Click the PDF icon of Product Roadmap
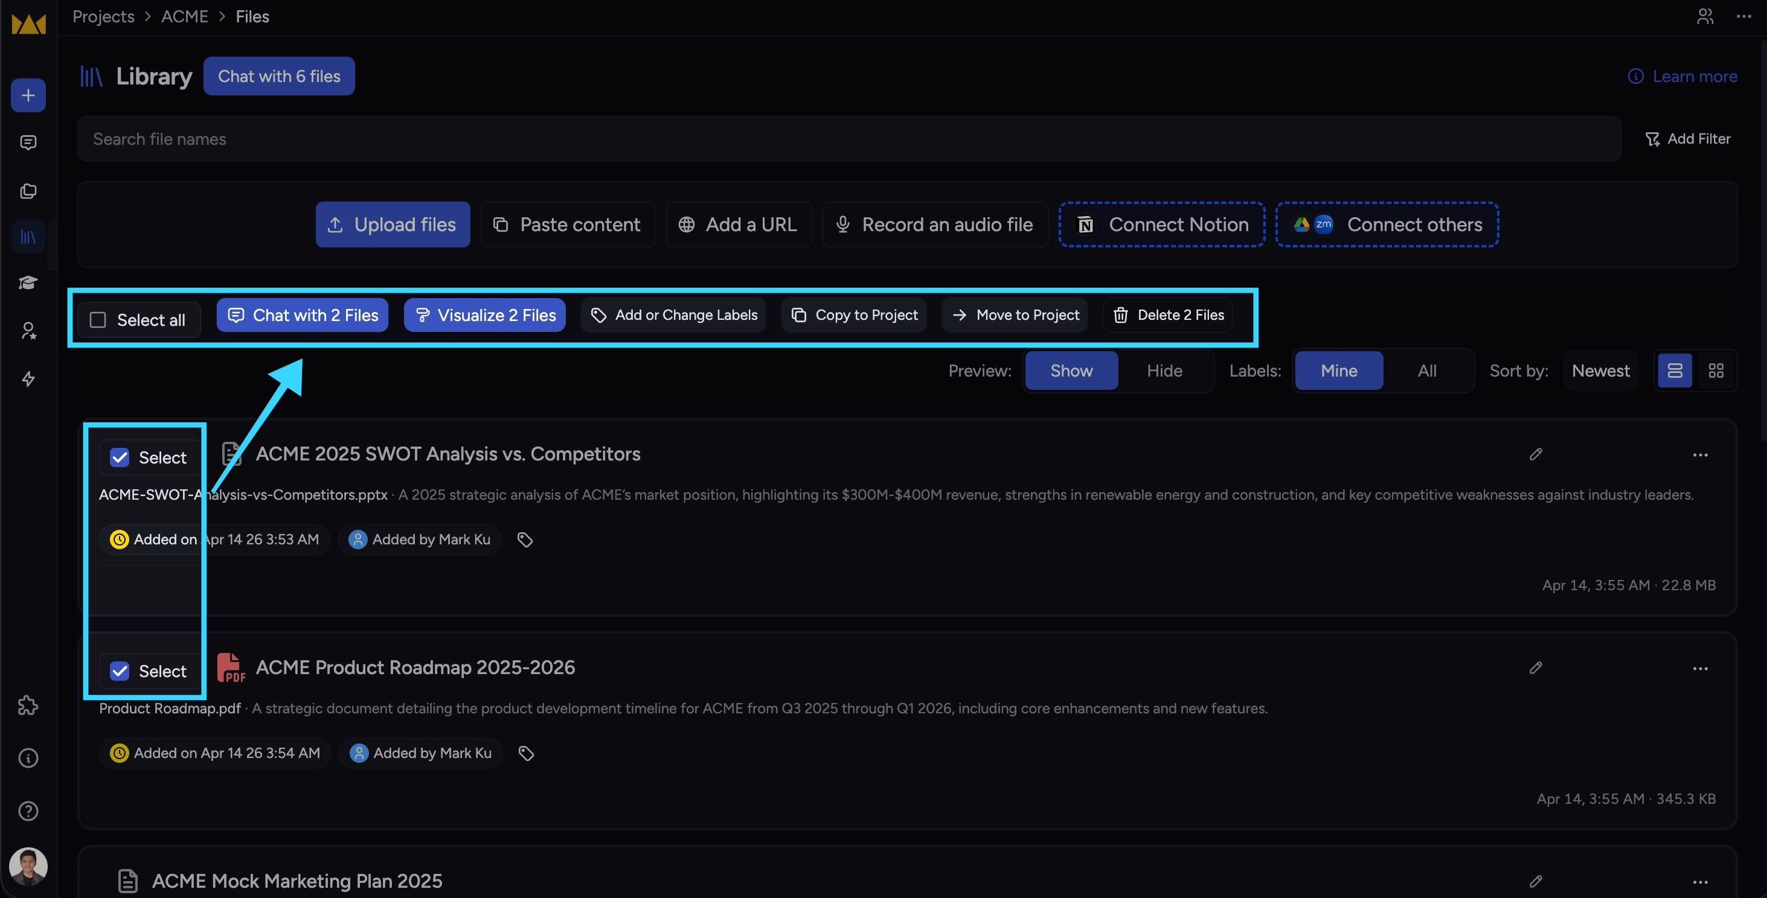Screen dimensions: 1767x898 coord(231,667)
